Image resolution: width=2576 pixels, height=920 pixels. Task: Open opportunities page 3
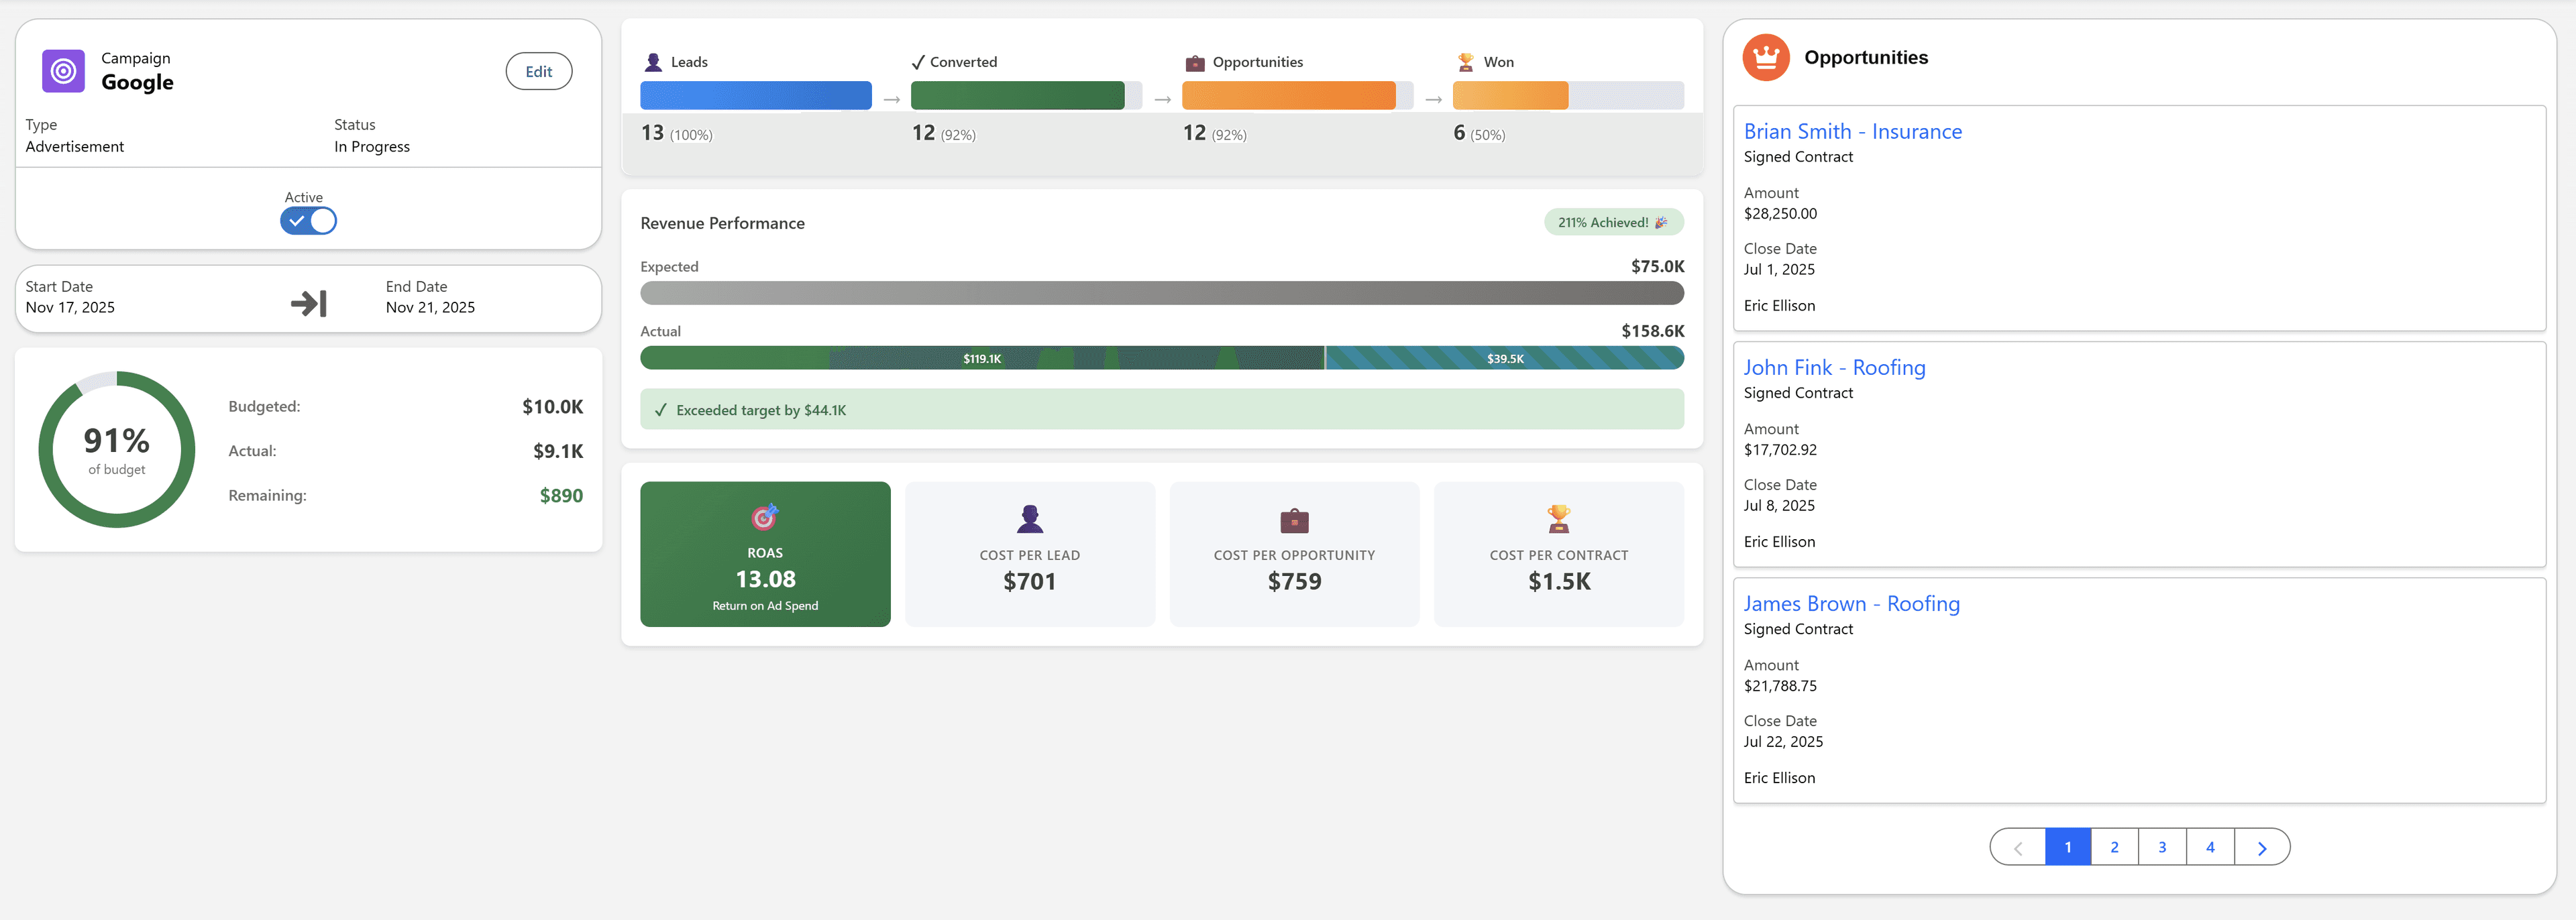pyautogui.click(x=2162, y=846)
